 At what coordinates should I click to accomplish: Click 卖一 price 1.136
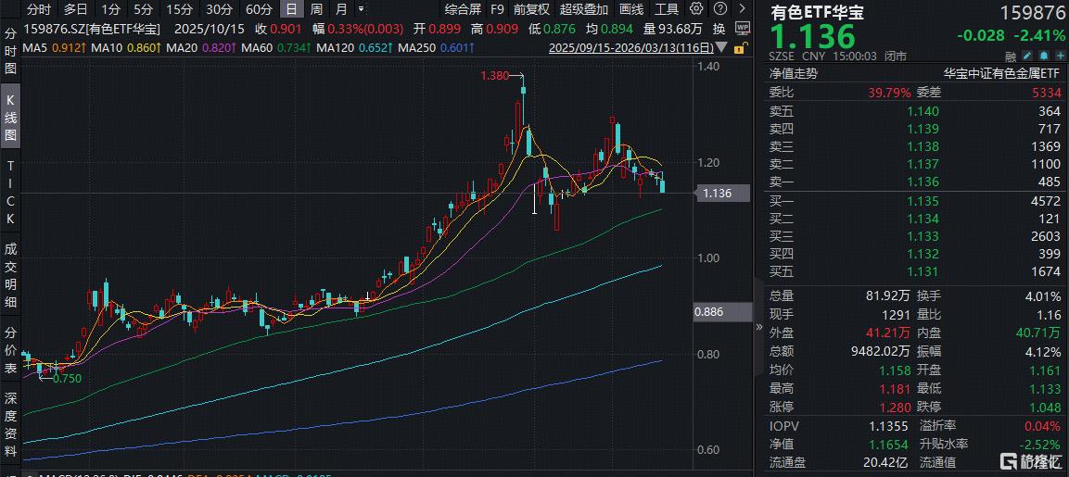[x=923, y=182]
